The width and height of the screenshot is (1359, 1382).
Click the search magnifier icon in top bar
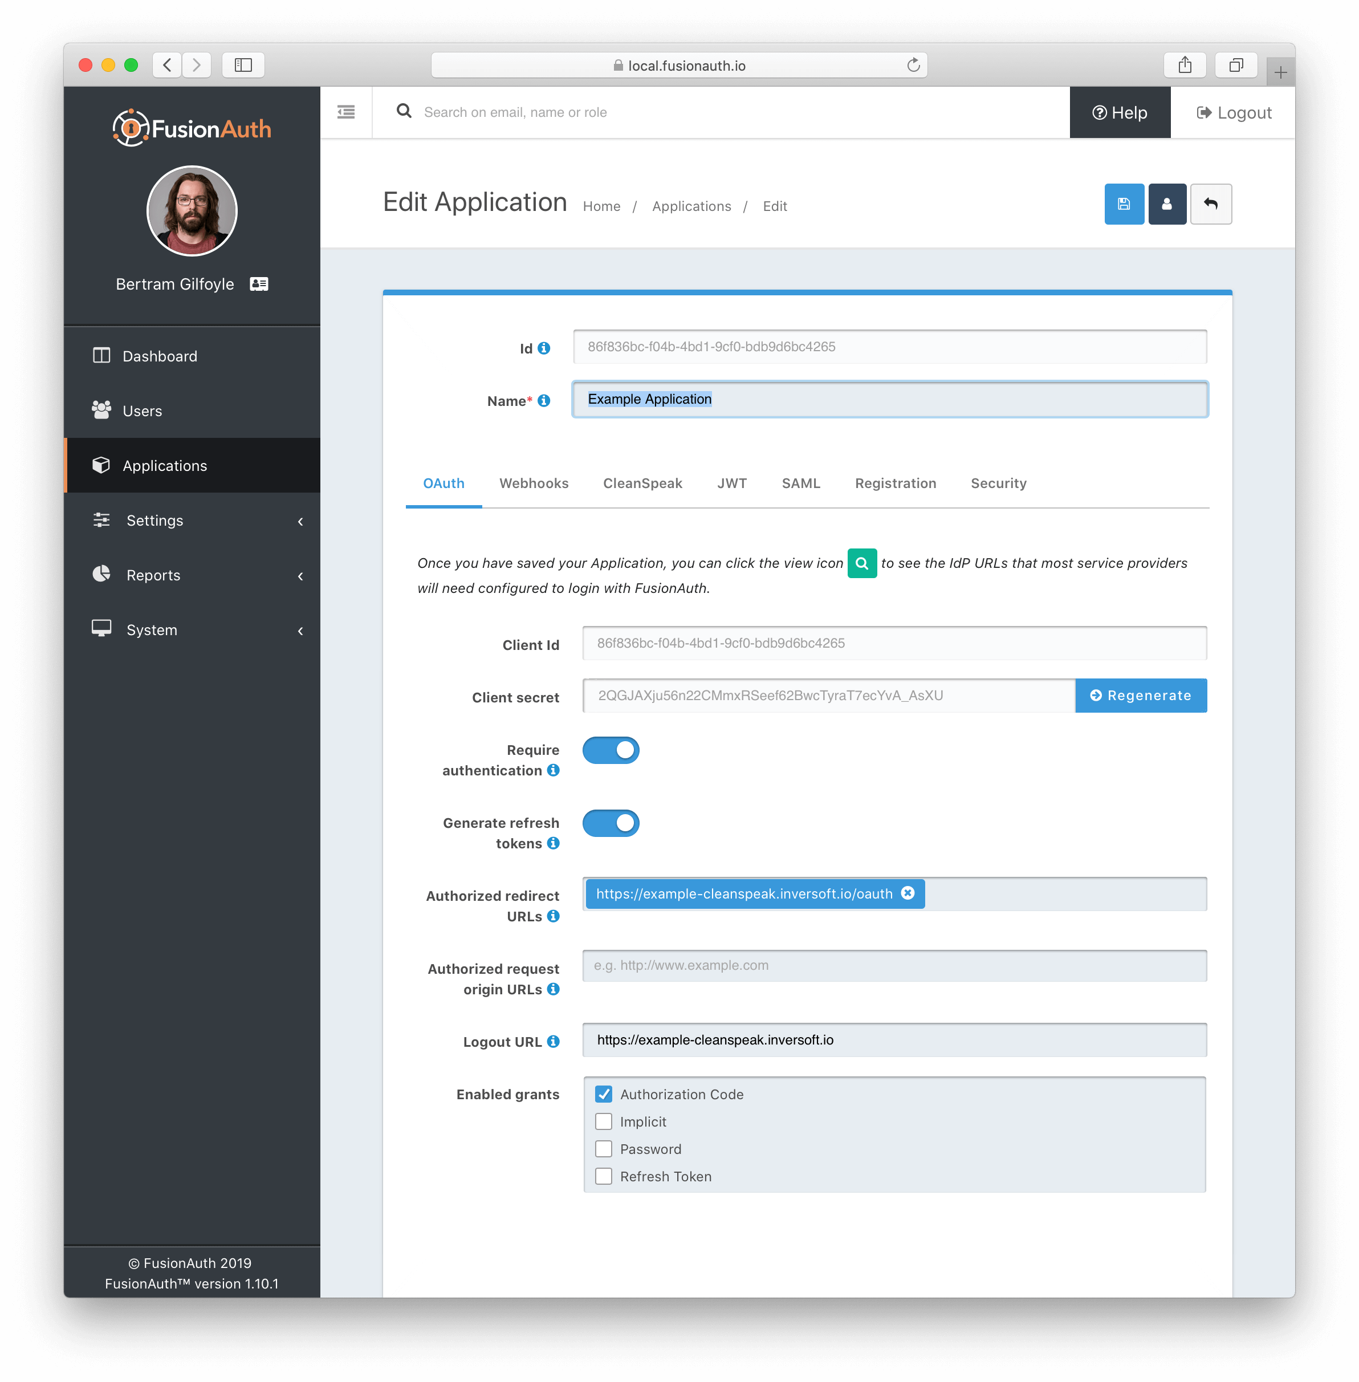[x=404, y=111]
